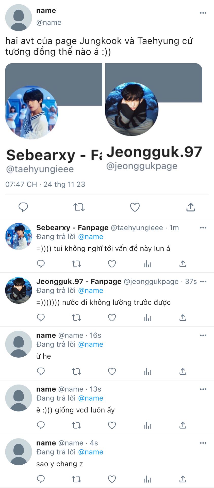
Task: Open more options on the main tweet
Action: click(203, 13)
